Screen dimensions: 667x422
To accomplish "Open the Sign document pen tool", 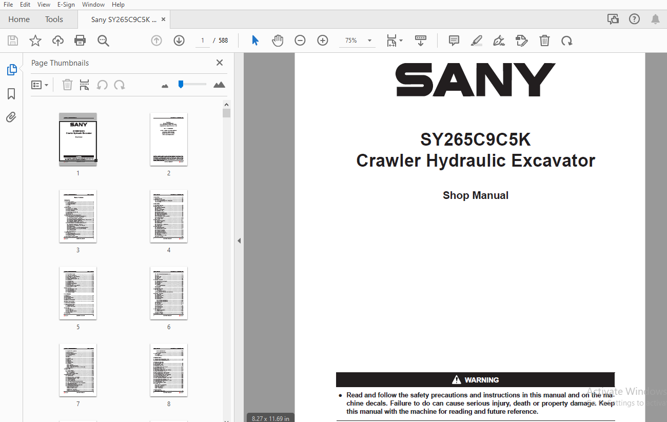I will (499, 41).
